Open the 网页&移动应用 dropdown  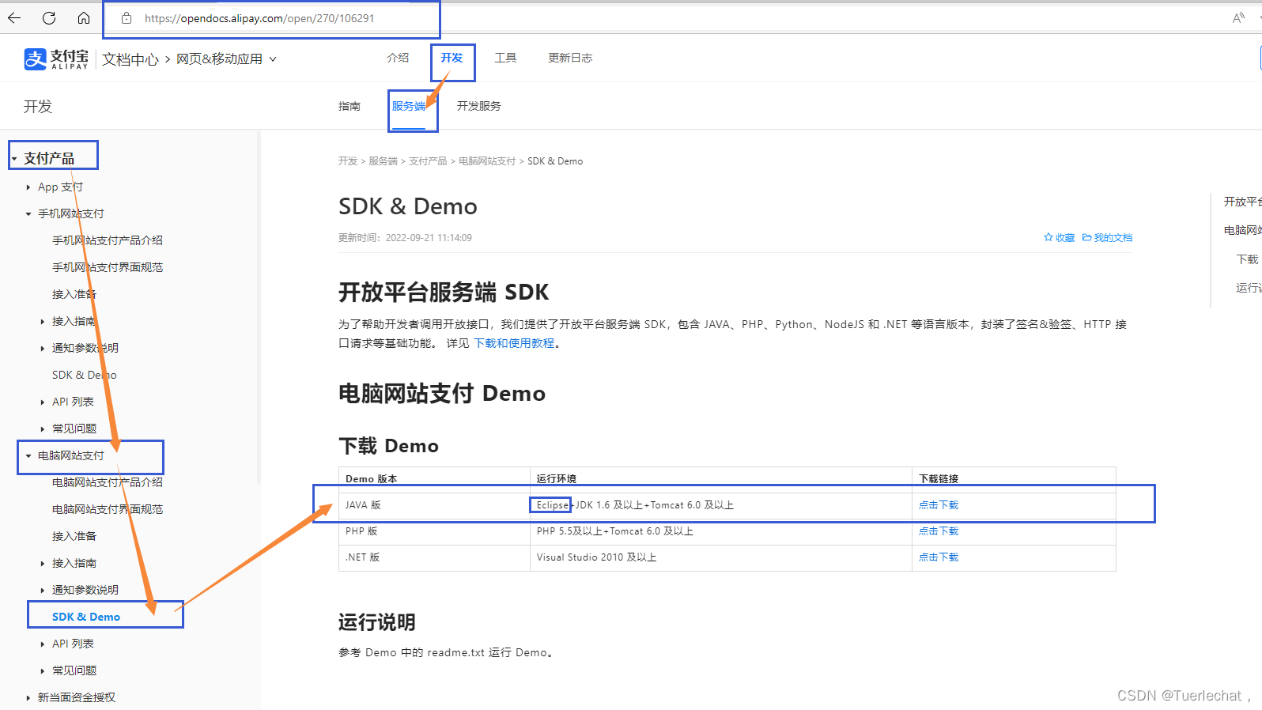click(x=226, y=59)
